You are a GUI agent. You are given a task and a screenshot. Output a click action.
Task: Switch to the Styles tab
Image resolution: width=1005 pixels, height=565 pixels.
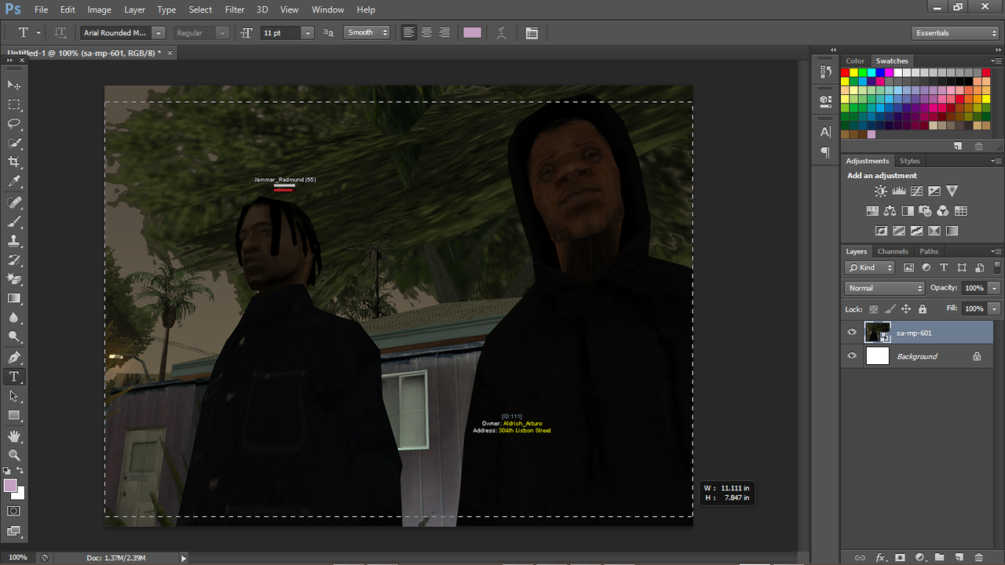point(910,161)
